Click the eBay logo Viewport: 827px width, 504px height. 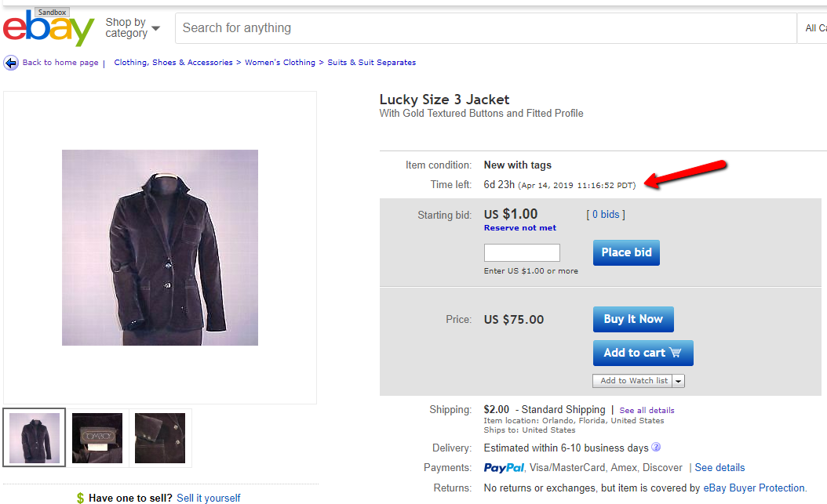click(x=49, y=28)
